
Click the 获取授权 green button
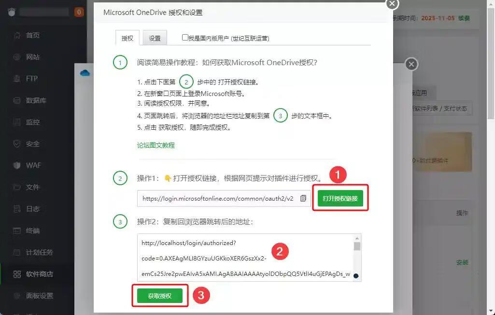pos(160,296)
